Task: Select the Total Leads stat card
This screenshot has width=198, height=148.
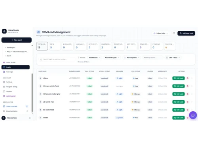Action: coord(42,46)
